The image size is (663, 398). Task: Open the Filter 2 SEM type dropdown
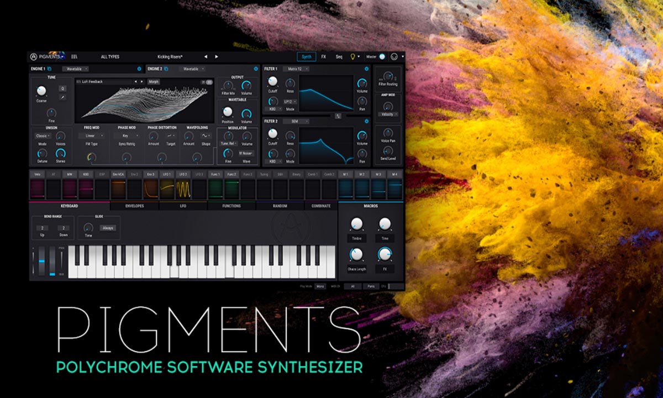(x=296, y=121)
